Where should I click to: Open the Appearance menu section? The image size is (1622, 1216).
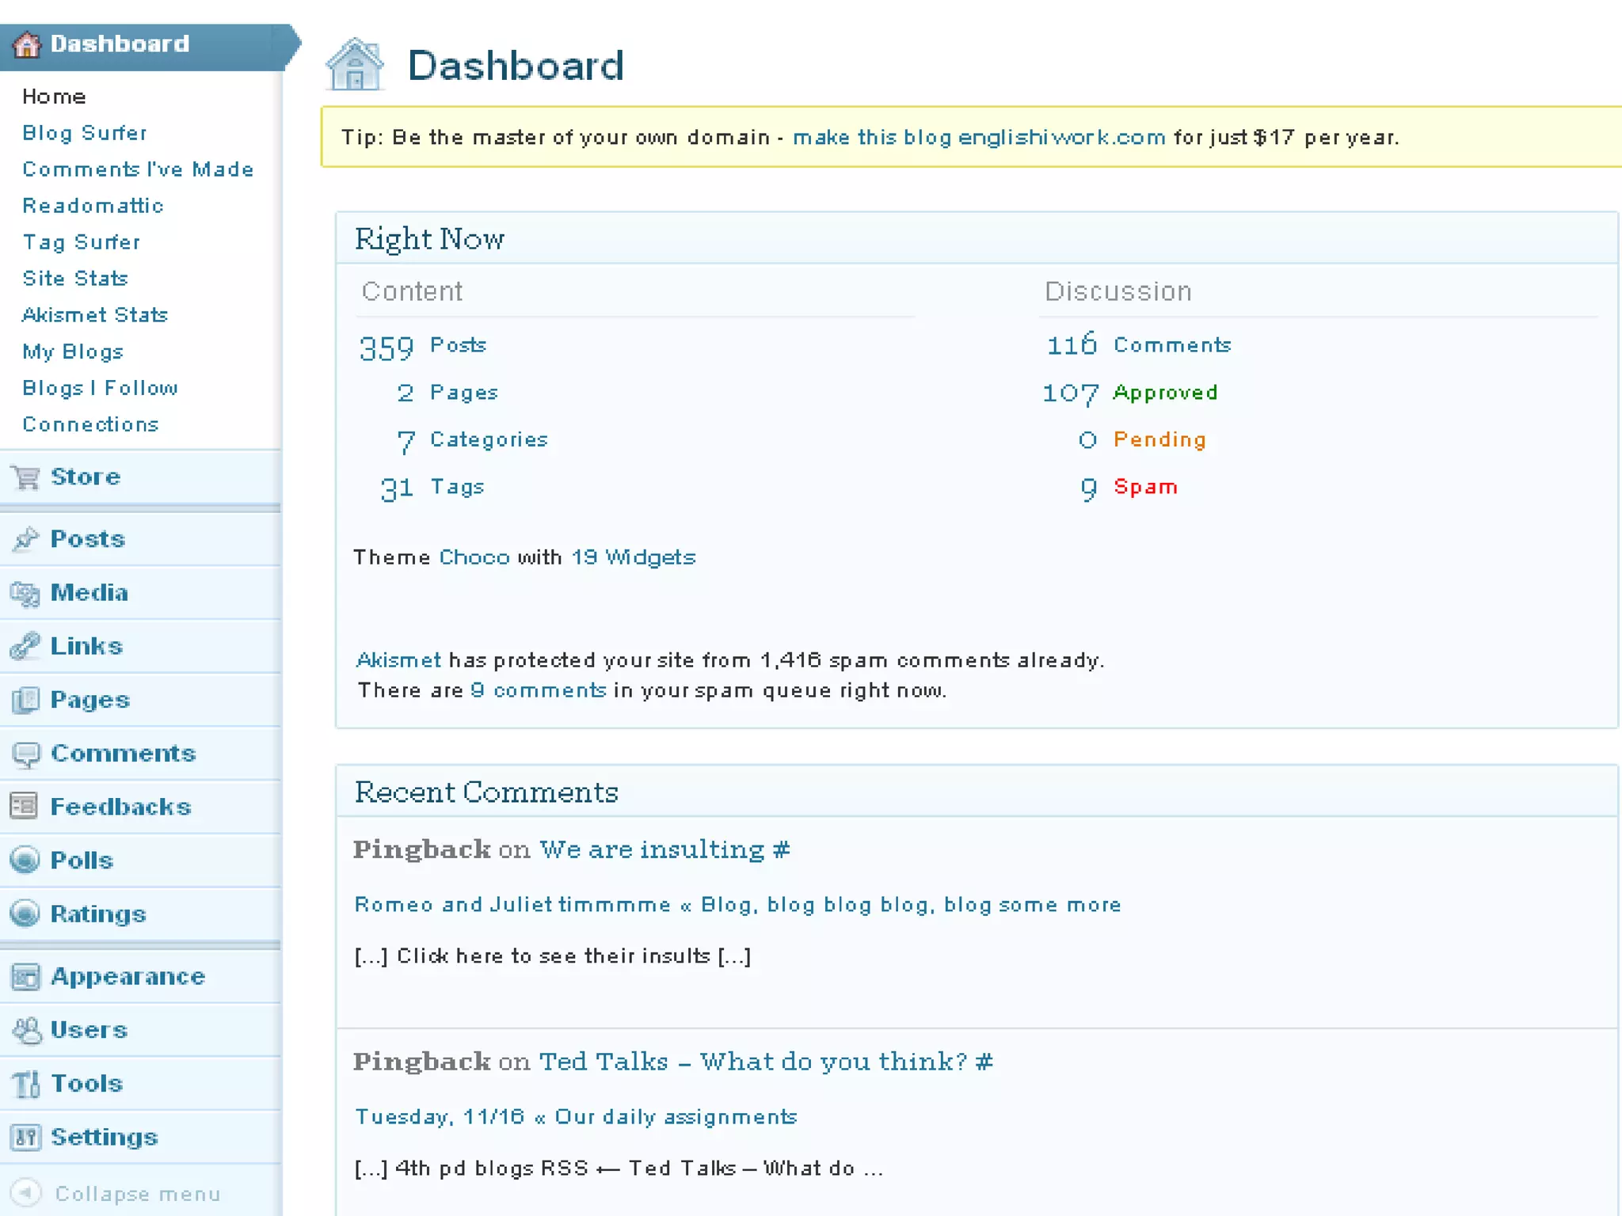(127, 976)
